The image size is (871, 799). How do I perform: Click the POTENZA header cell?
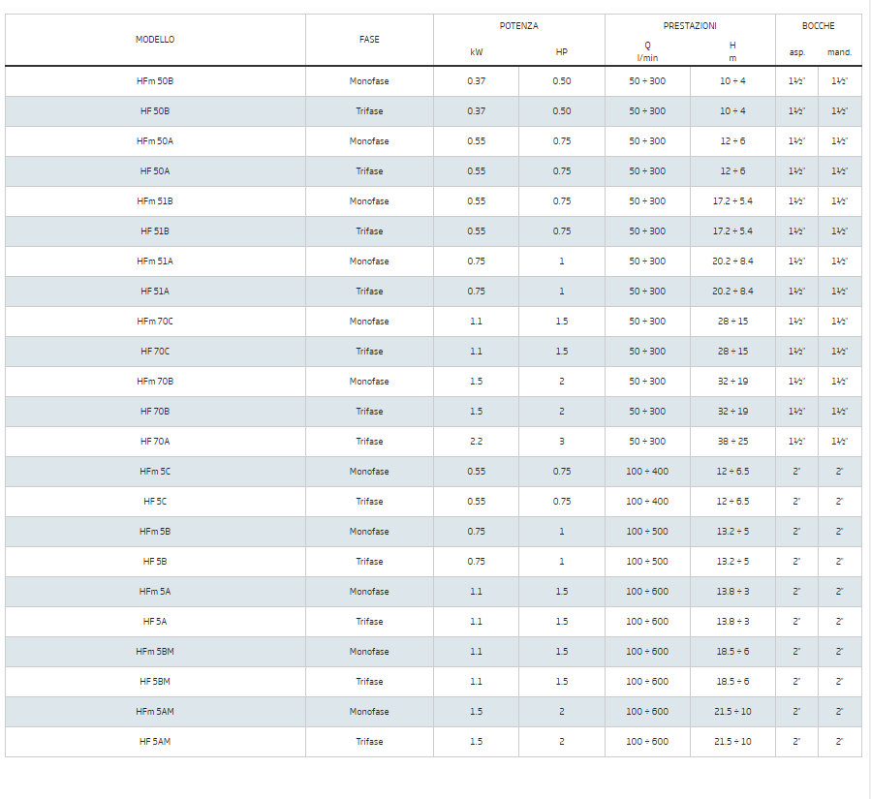coord(518,26)
